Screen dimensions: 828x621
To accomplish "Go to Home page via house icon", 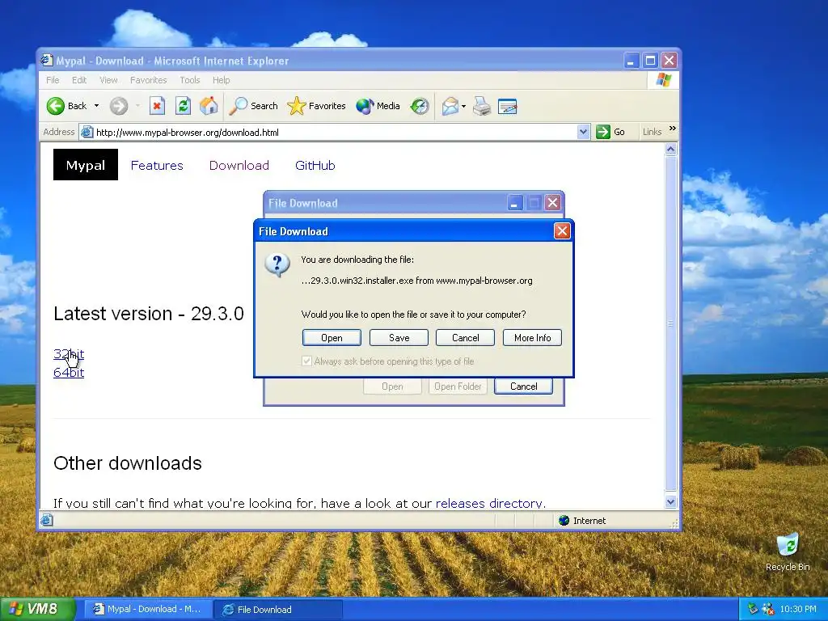I will pos(209,106).
